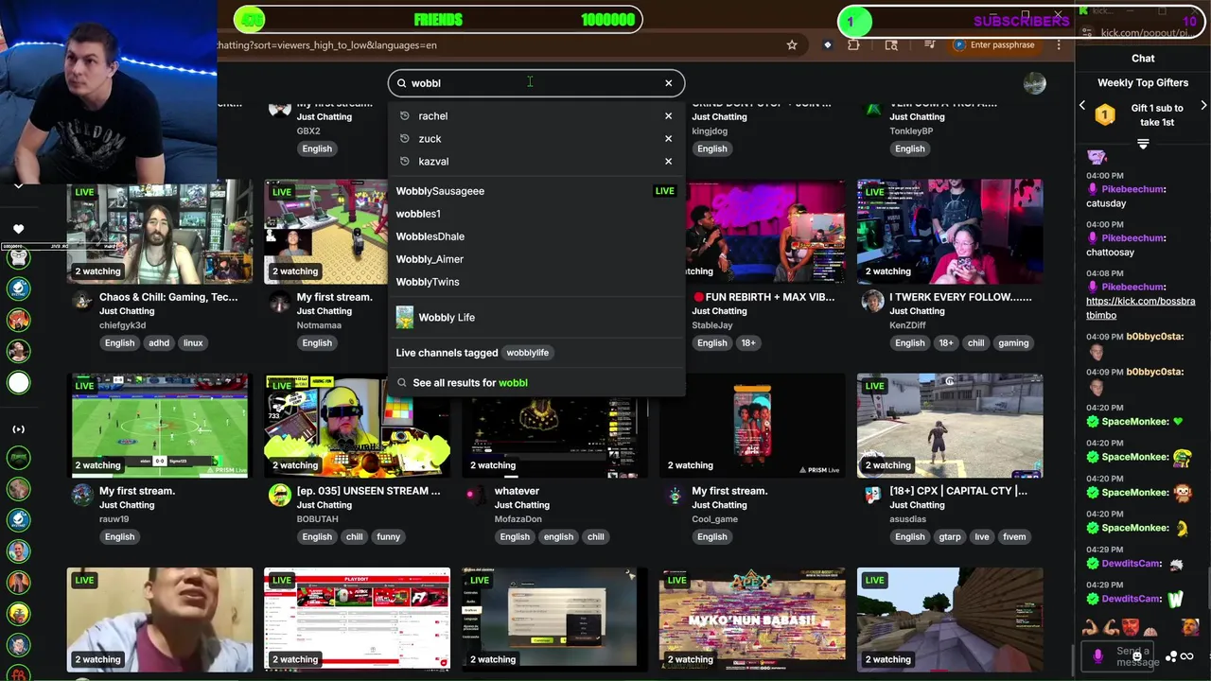This screenshot has height=681, width=1211.
Task: Select recent search 'rachel'
Action: pyautogui.click(x=433, y=116)
